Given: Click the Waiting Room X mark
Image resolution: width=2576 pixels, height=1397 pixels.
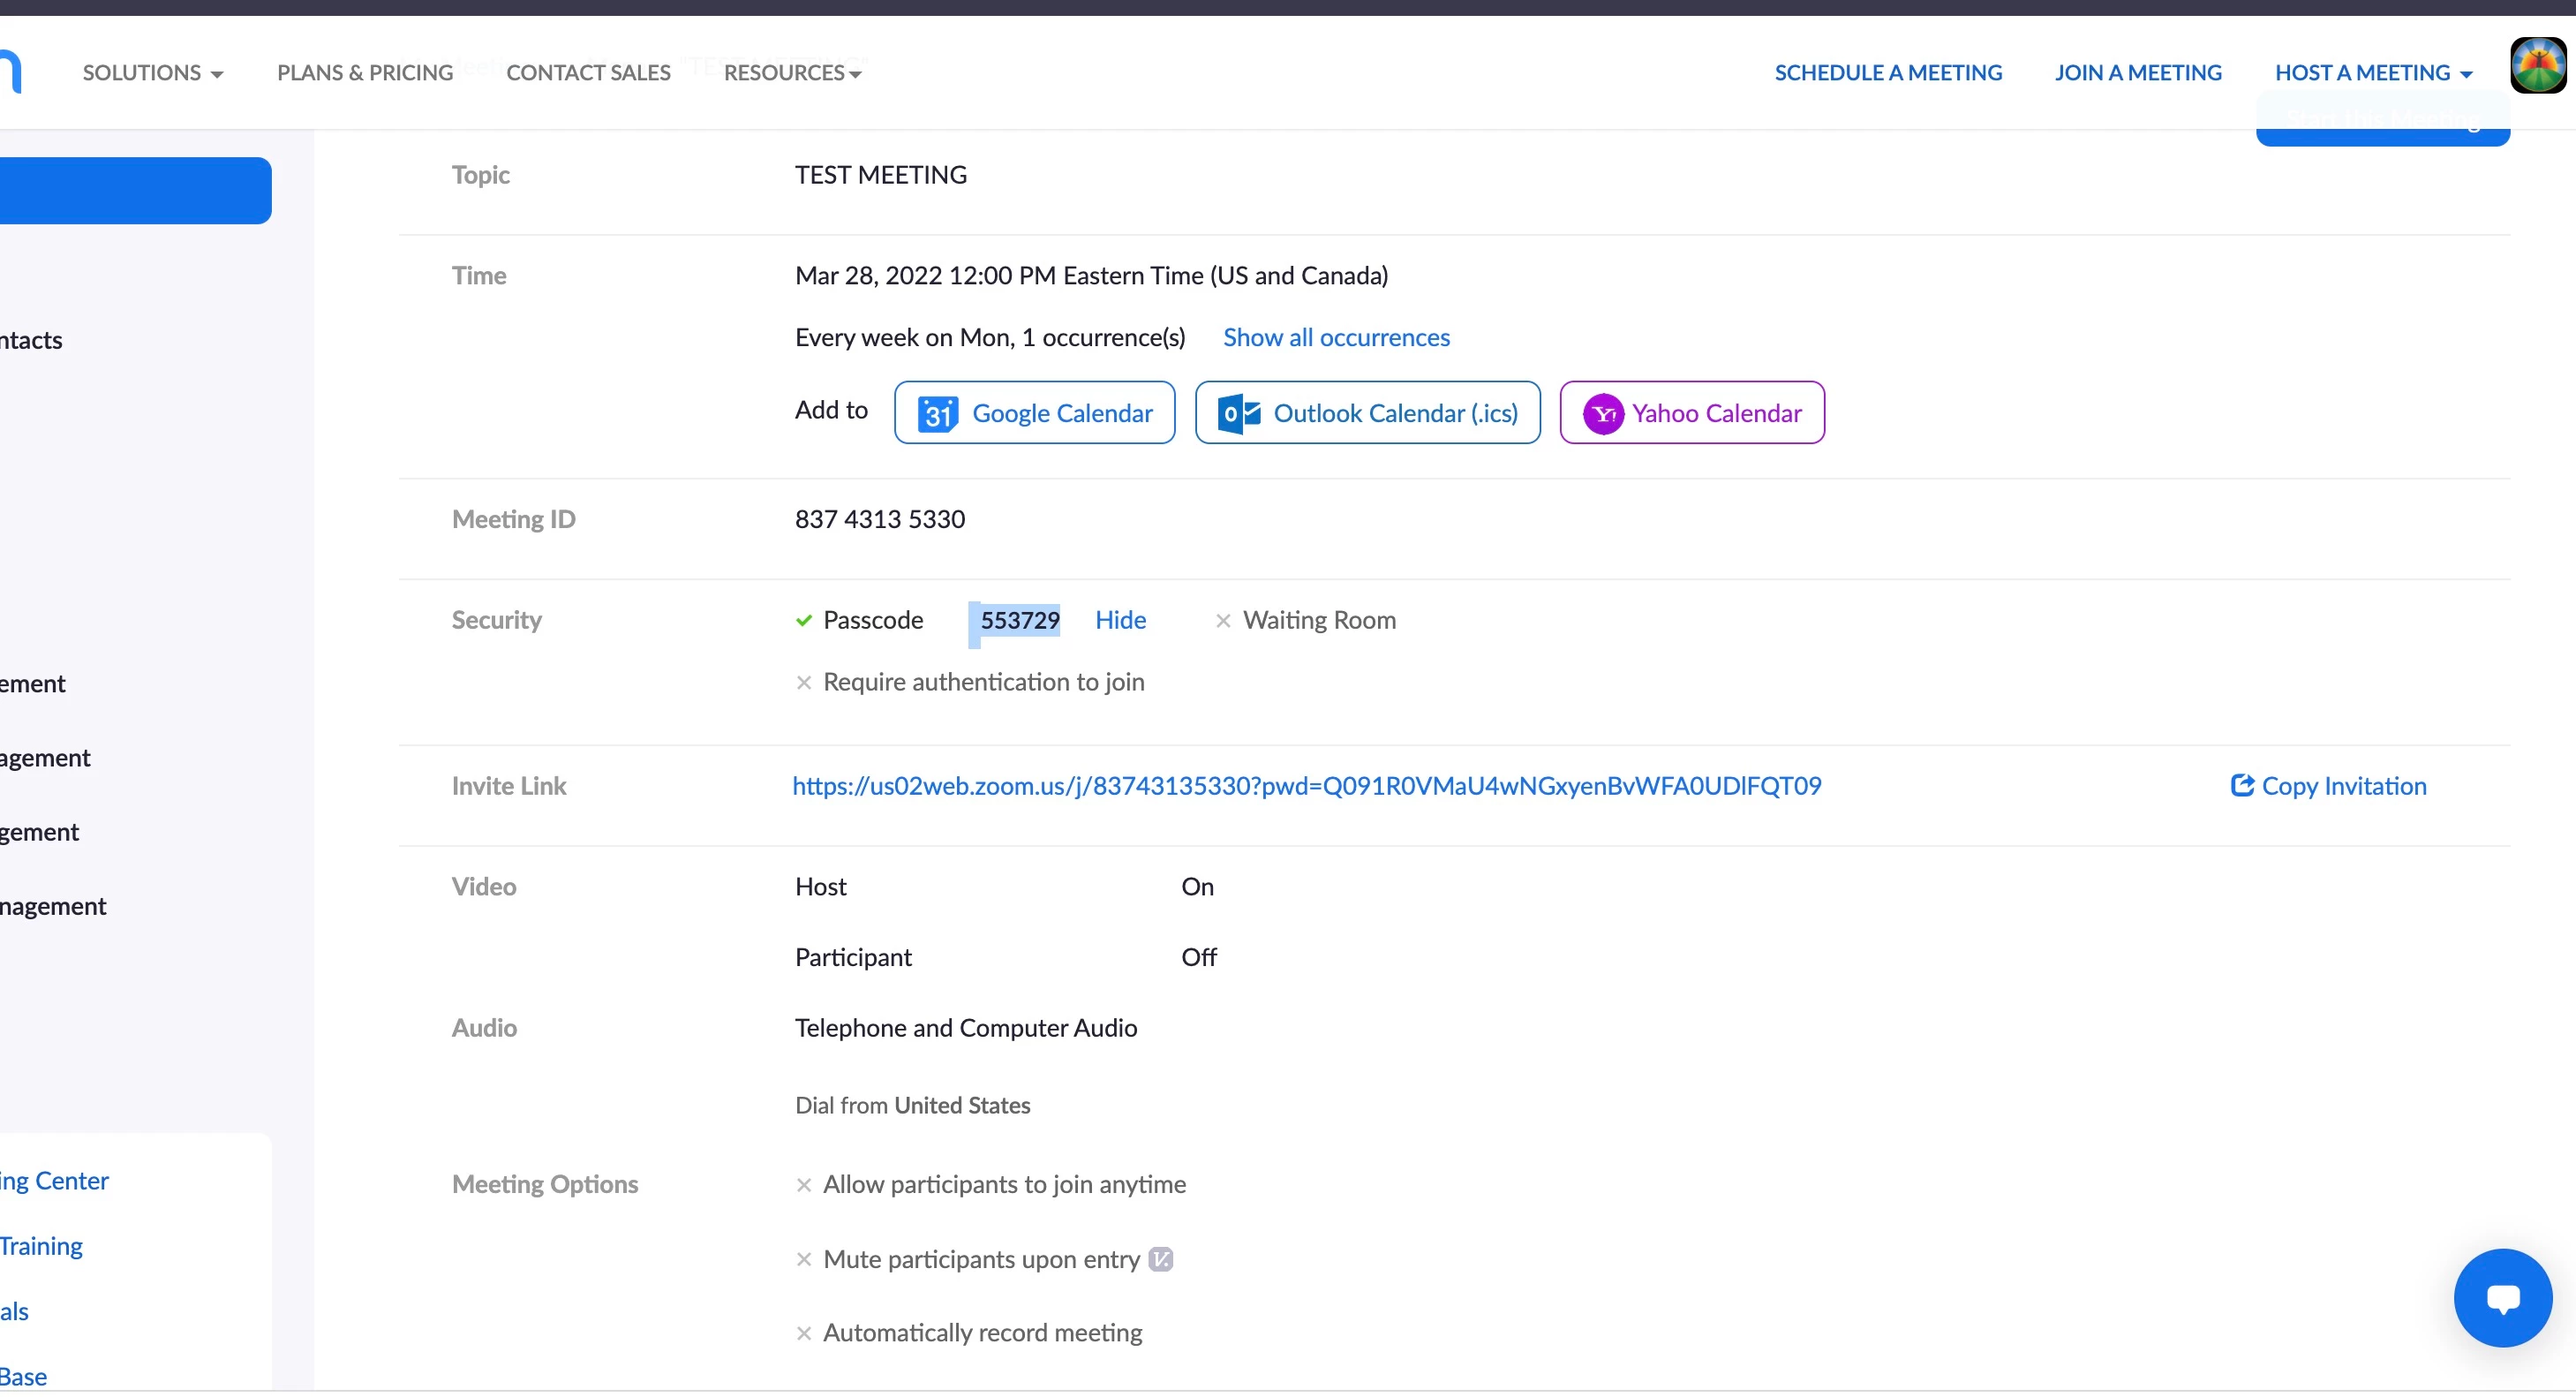Looking at the screenshot, I should (1222, 621).
